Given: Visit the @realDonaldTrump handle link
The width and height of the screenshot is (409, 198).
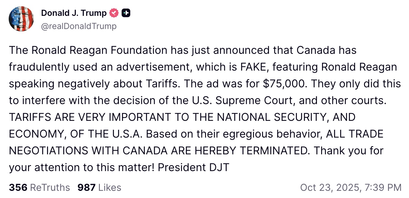Looking at the screenshot, I should [79, 26].
